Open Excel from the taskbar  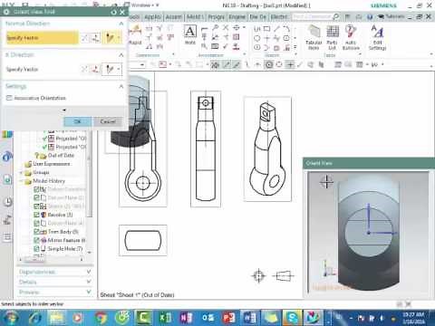coord(165,318)
